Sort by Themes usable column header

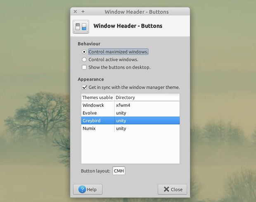click(x=98, y=97)
